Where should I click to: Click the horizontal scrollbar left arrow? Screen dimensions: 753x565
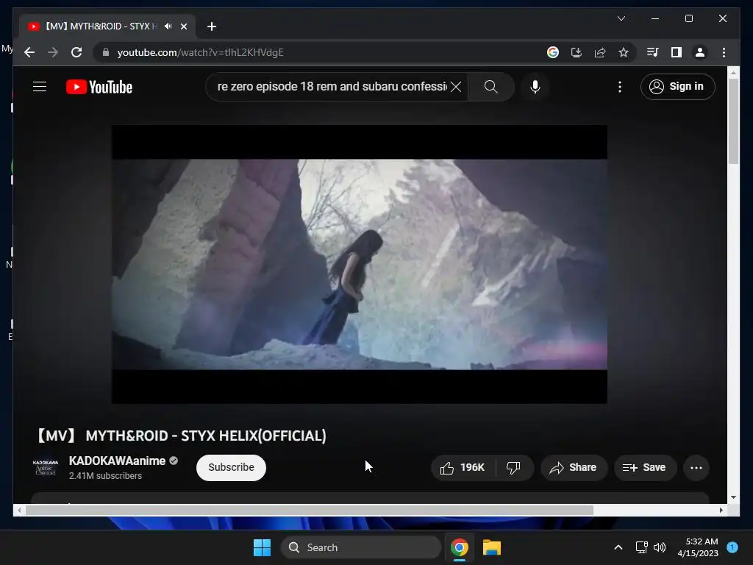[18, 511]
